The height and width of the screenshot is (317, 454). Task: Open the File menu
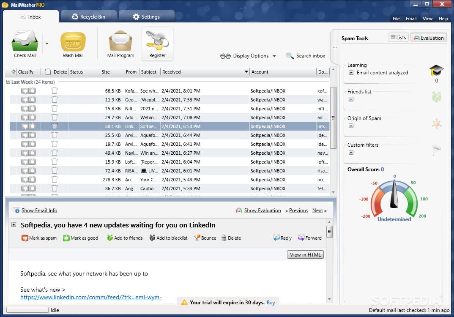pos(396,19)
